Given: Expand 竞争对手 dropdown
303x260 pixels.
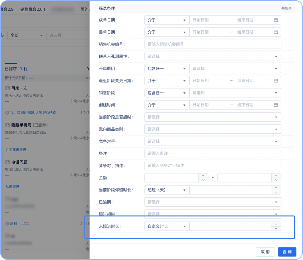Looking at the screenshot, I should 213,142.
